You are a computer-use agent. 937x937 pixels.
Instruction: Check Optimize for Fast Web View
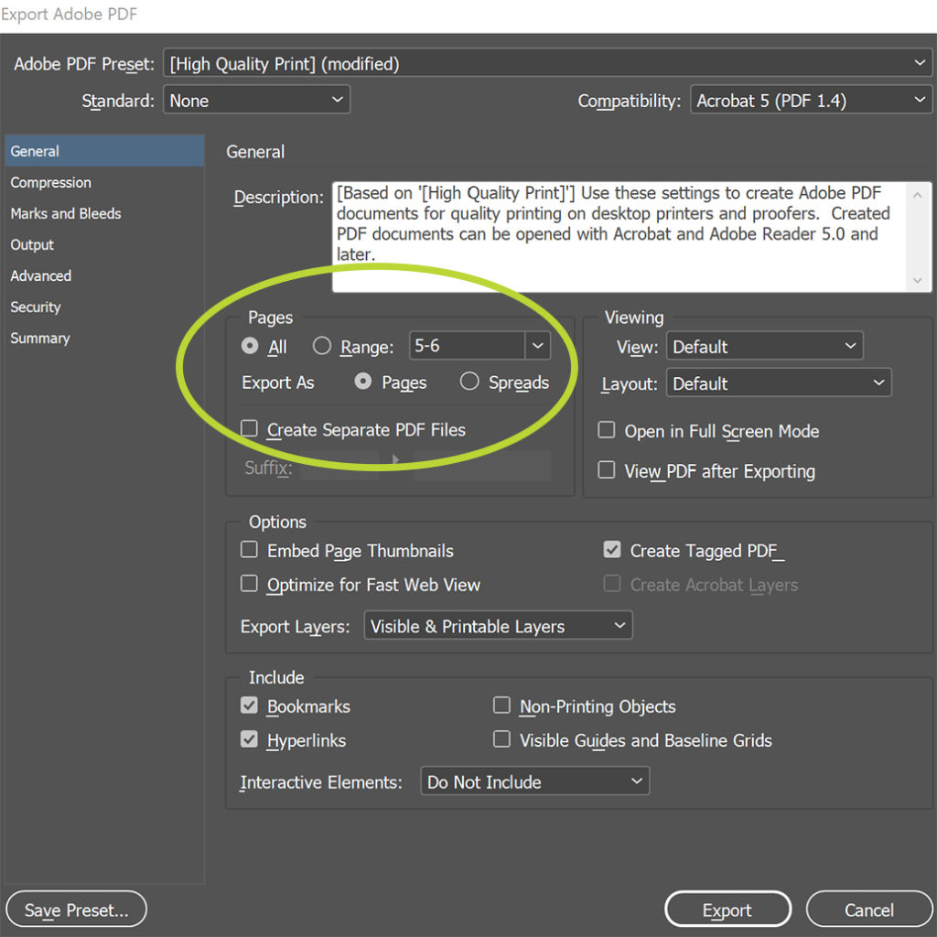(249, 583)
